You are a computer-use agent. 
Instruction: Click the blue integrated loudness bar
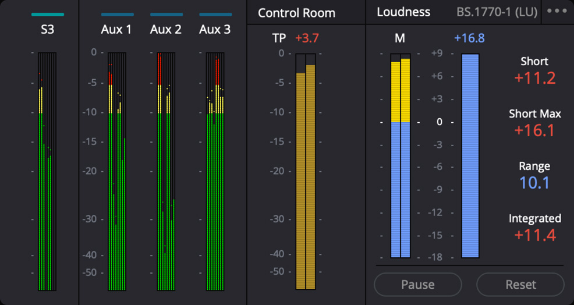tap(470, 156)
